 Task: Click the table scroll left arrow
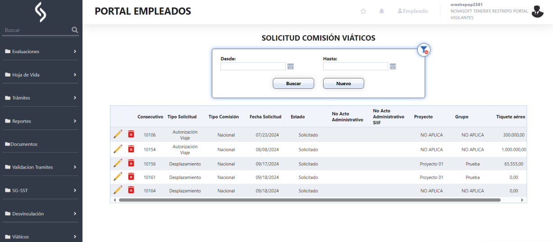[114, 200]
